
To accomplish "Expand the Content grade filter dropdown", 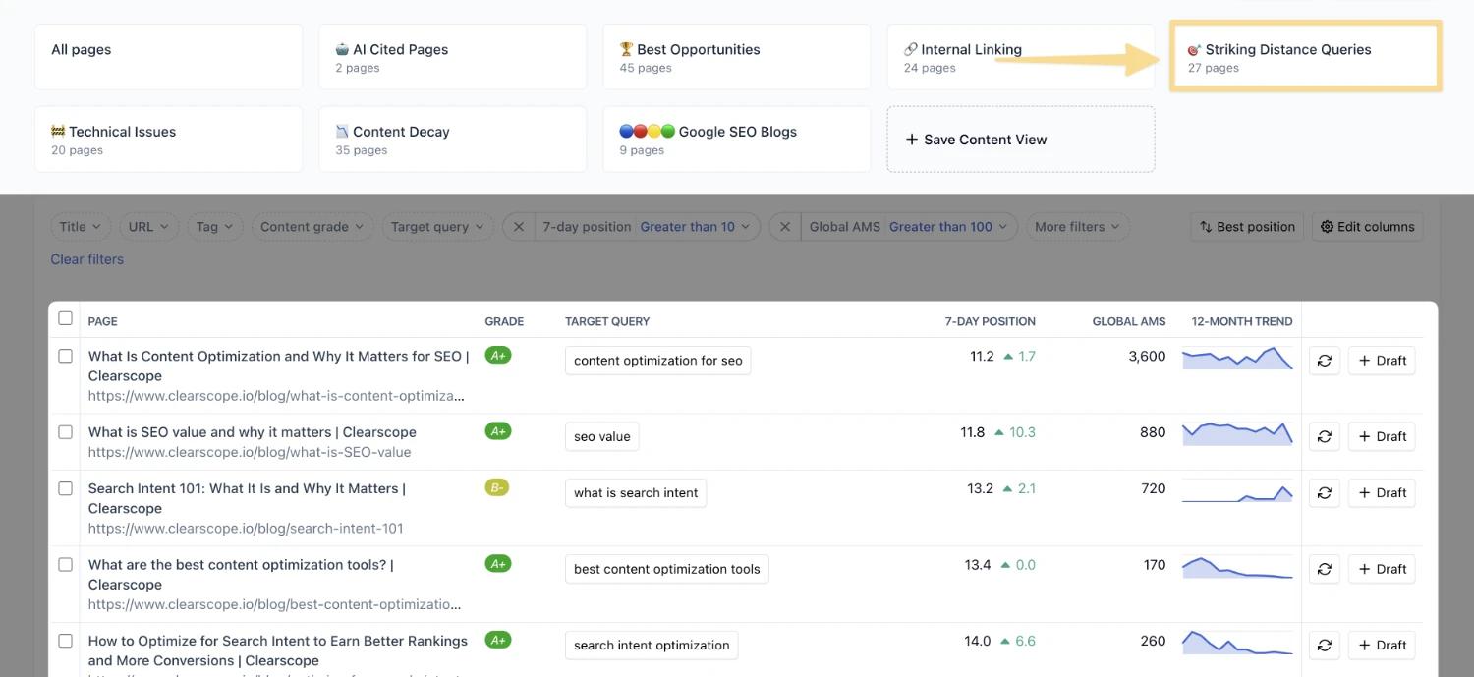I will tap(312, 227).
